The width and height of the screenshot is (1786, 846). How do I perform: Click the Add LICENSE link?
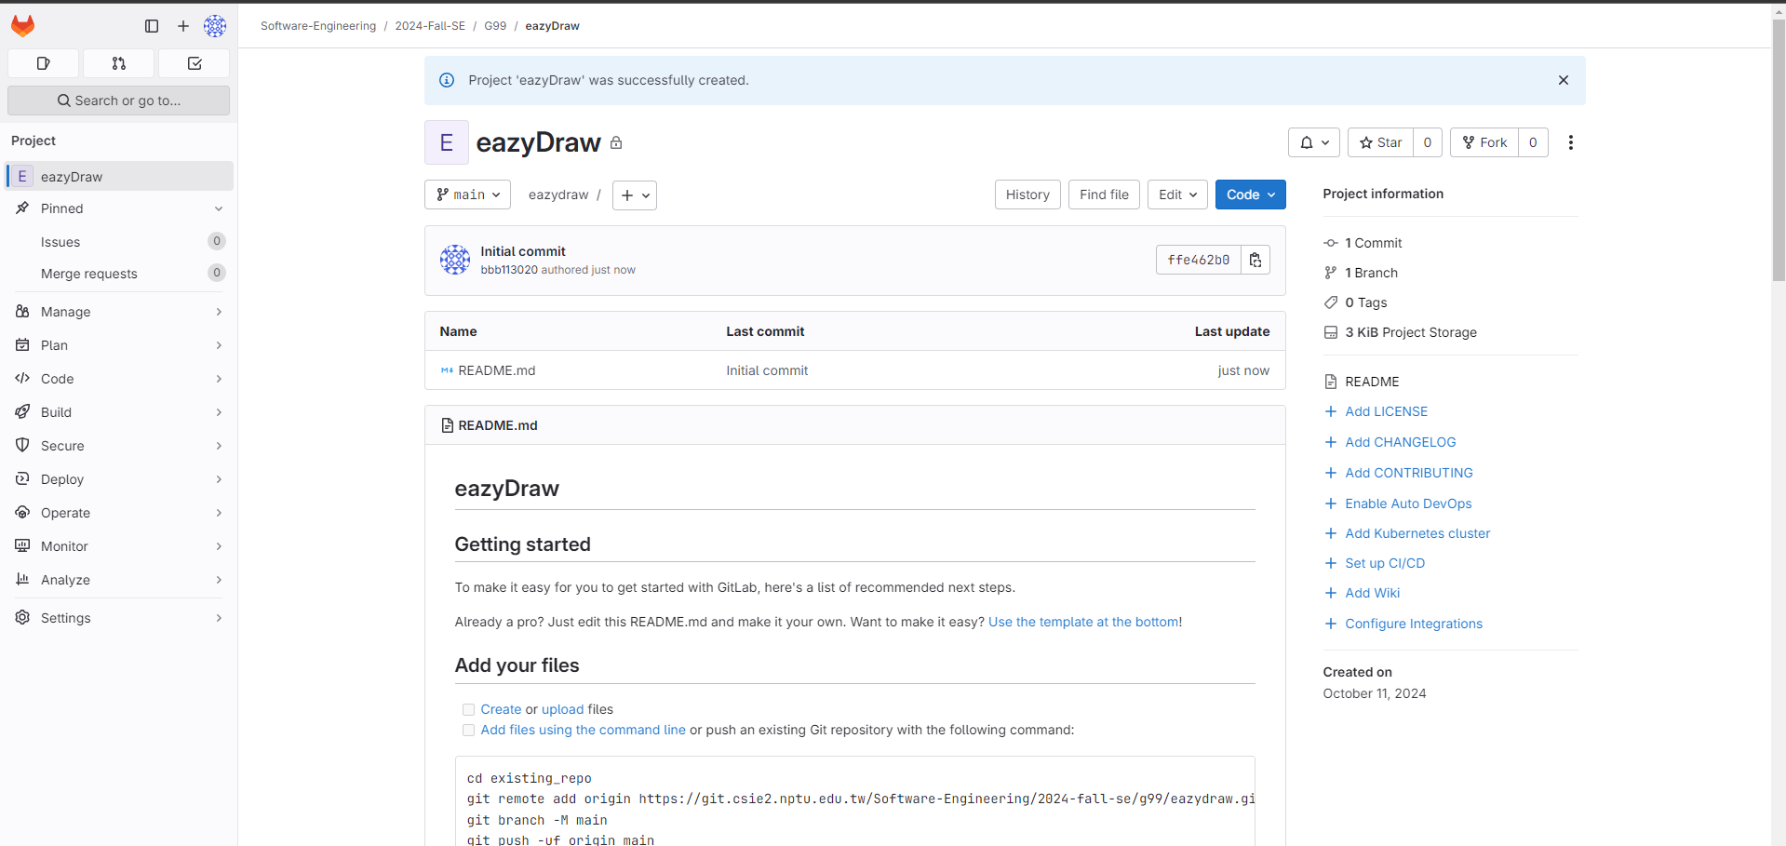[1386, 411]
